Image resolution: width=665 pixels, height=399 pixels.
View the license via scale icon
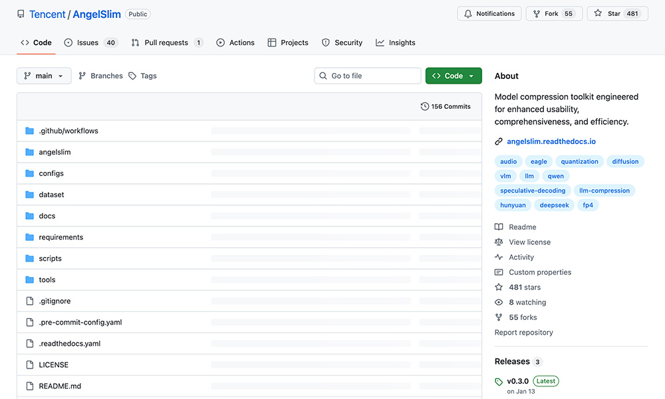[x=529, y=242]
